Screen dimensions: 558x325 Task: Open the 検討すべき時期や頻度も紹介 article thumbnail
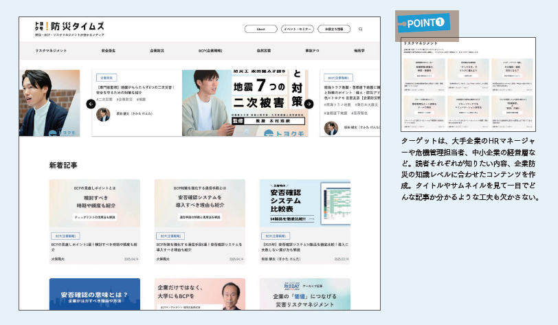(95, 203)
